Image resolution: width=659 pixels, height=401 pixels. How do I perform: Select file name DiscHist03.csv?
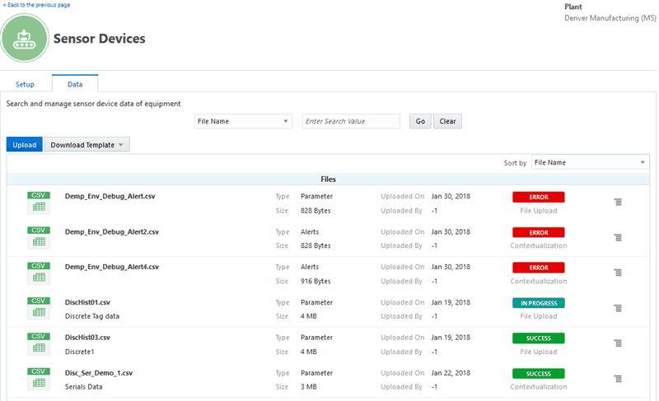(x=87, y=338)
